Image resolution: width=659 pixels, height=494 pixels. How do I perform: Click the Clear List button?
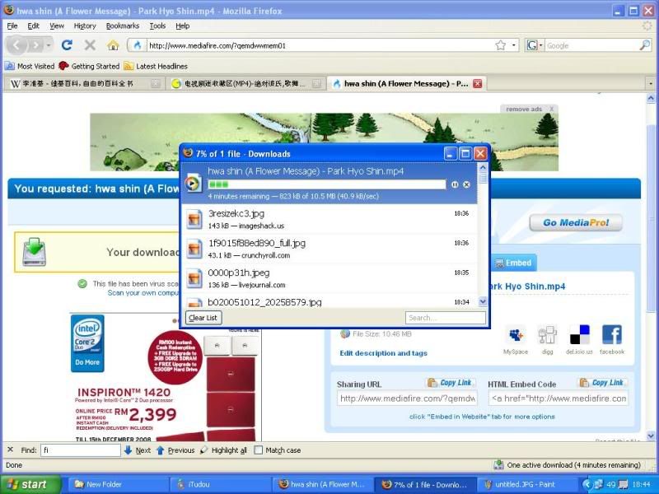coord(203,318)
